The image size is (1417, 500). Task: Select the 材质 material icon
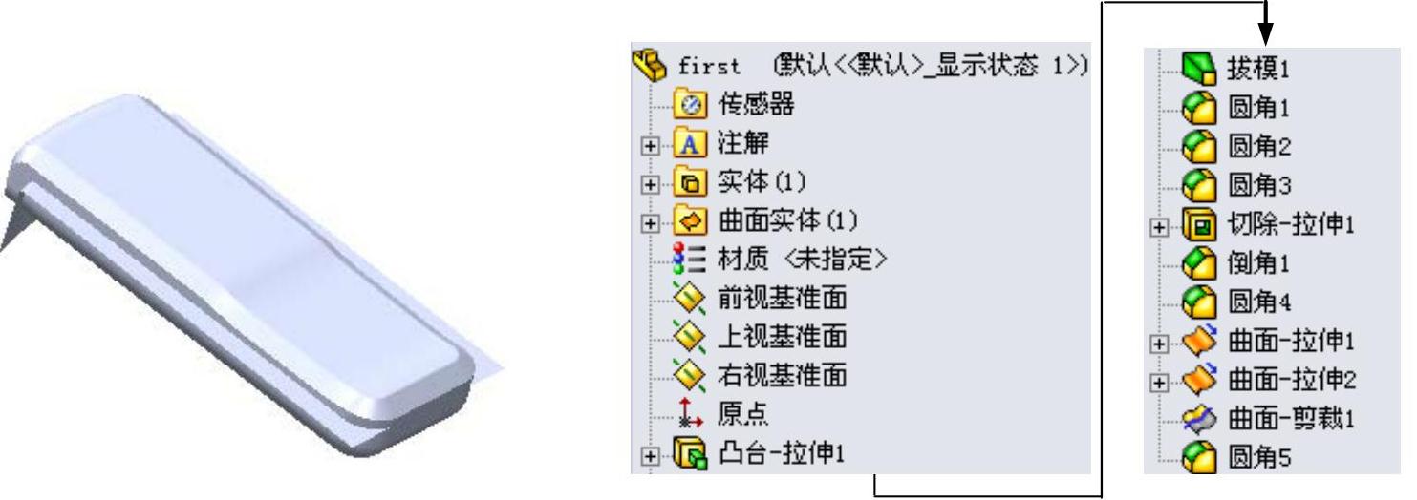(x=687, y=260)
